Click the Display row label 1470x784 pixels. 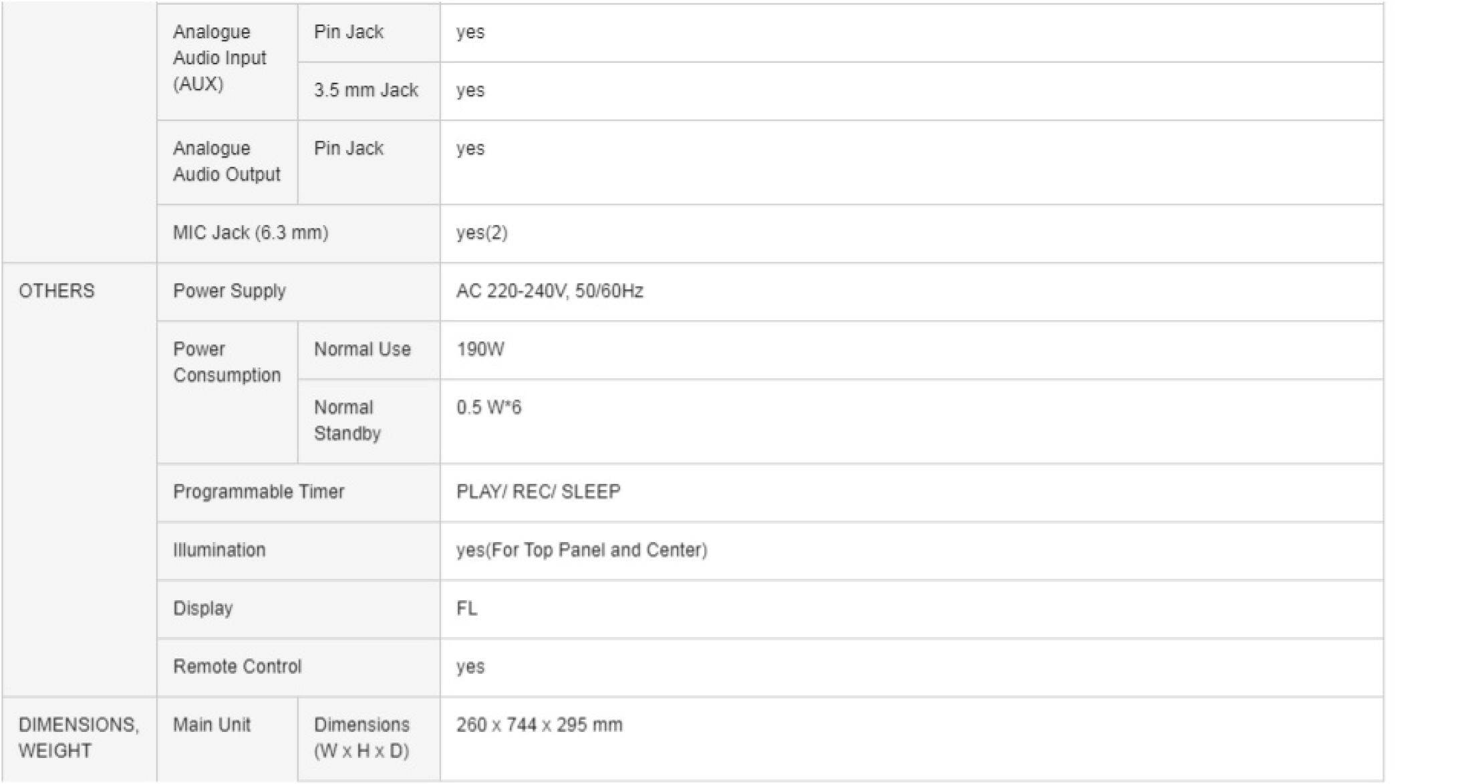203,608
